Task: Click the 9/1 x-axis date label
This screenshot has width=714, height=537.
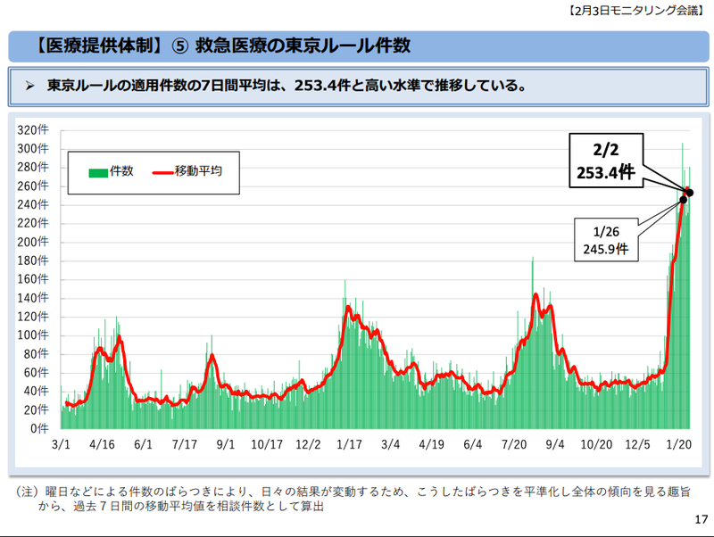Action: (x=226, y=444)
